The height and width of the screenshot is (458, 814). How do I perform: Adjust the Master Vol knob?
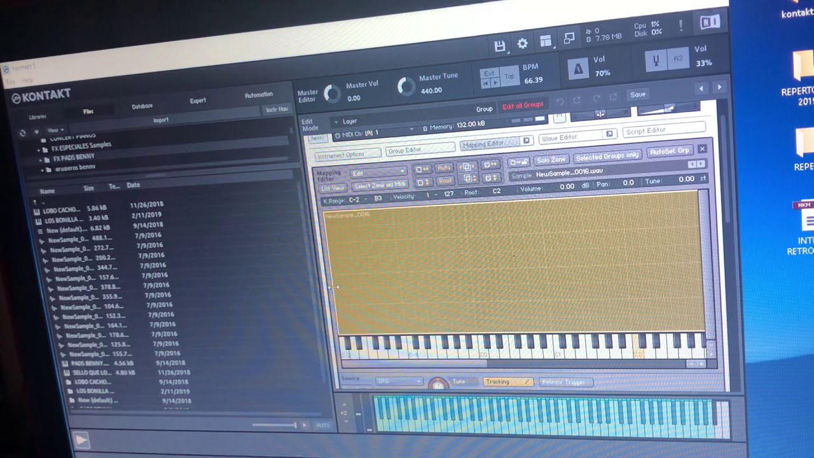pos(332,94)
